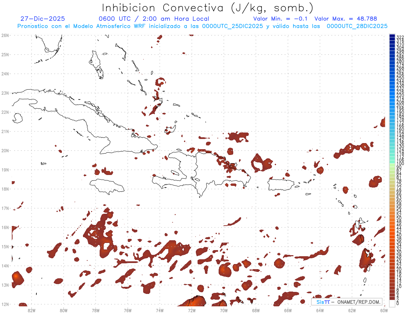
Task: Click the 70W longitude label
Action: point(224,311)
